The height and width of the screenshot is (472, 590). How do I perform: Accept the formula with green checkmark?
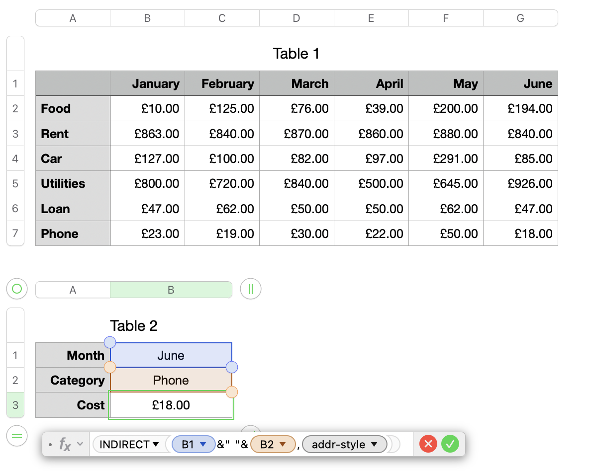(450, 444)
